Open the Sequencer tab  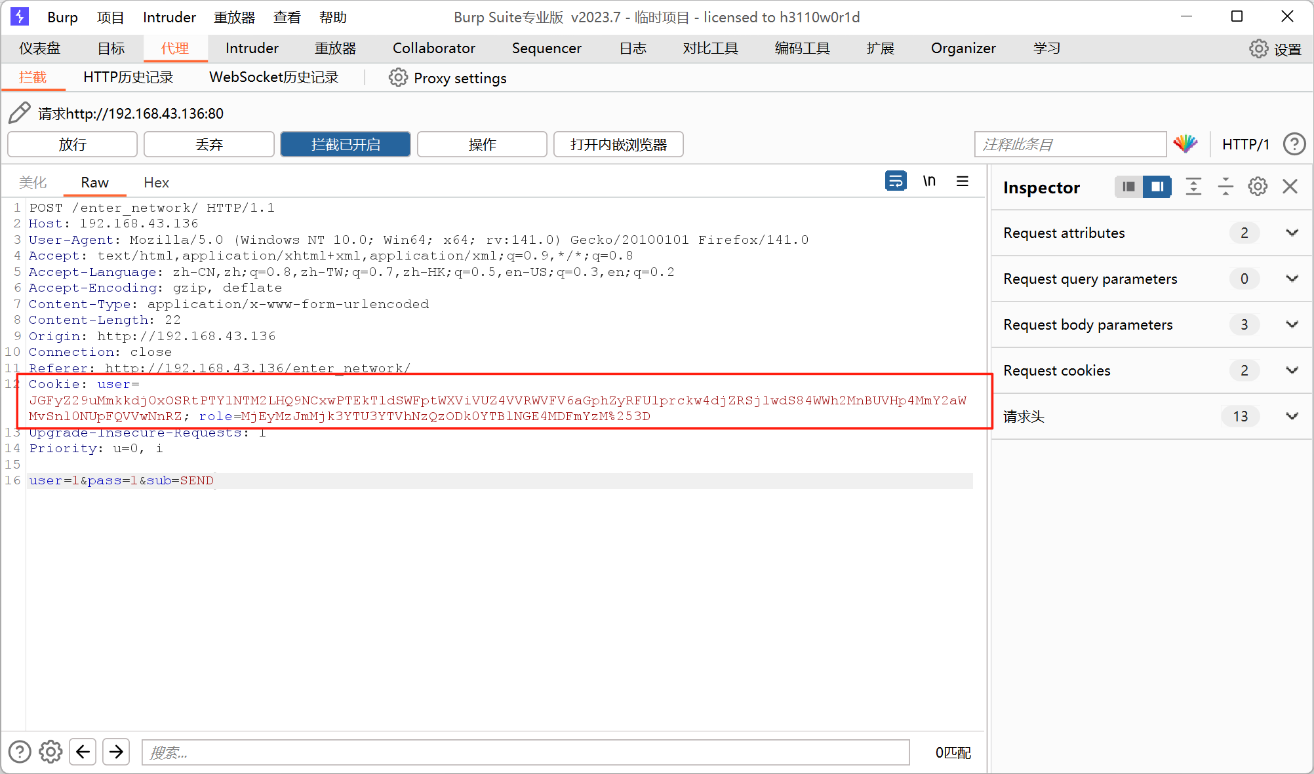(x=546, y=48)
